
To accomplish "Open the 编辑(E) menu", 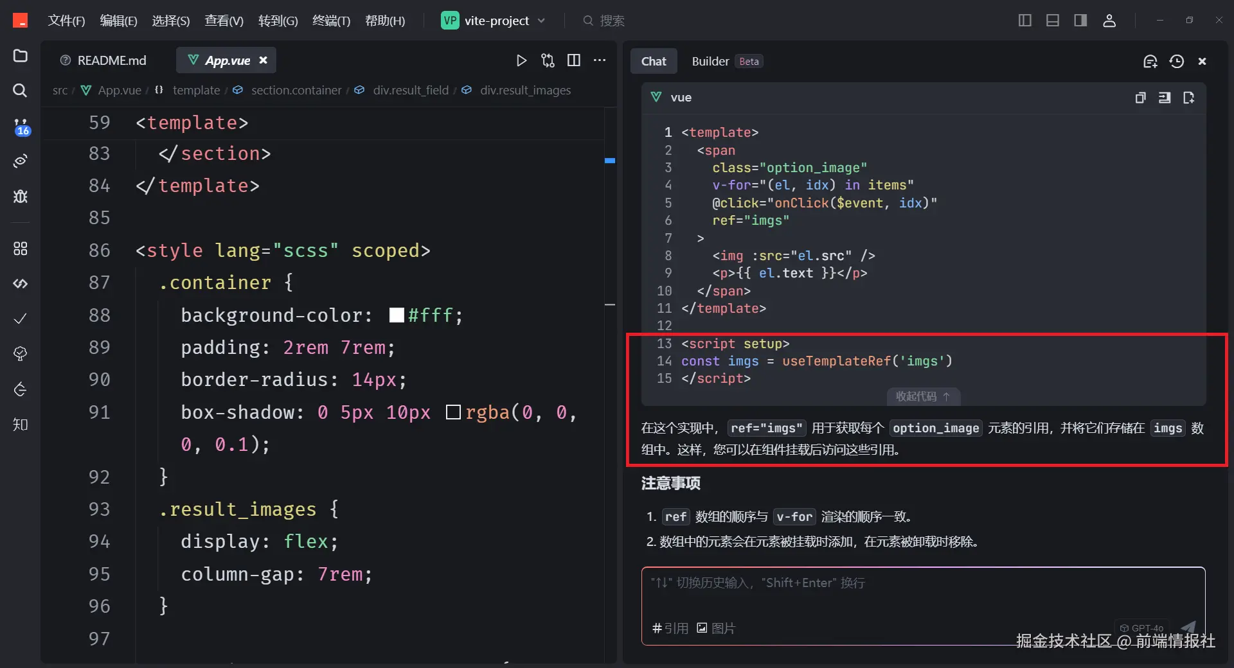I will [119, 21].
